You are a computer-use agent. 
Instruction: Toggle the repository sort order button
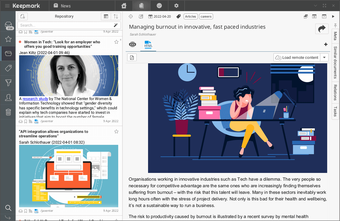tap(116, 16)
